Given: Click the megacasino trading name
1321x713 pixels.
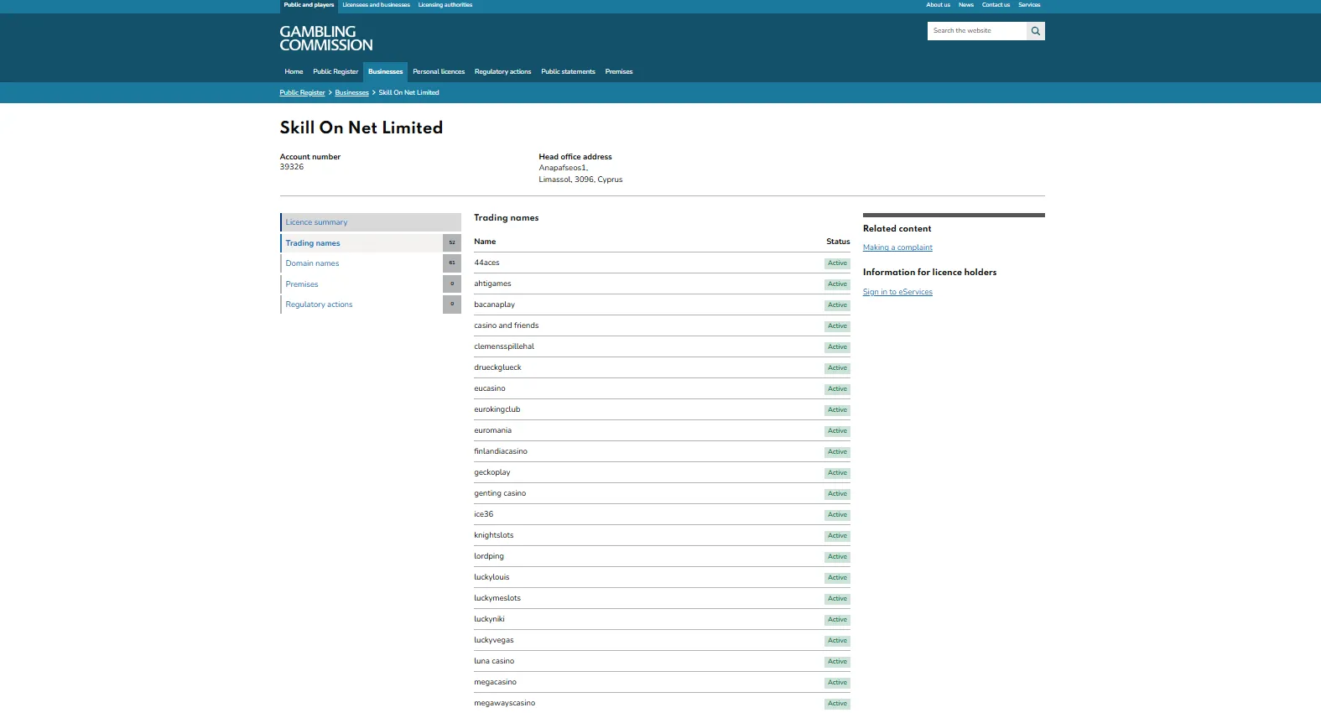Looking at the screenshot, I should (495, 682).
